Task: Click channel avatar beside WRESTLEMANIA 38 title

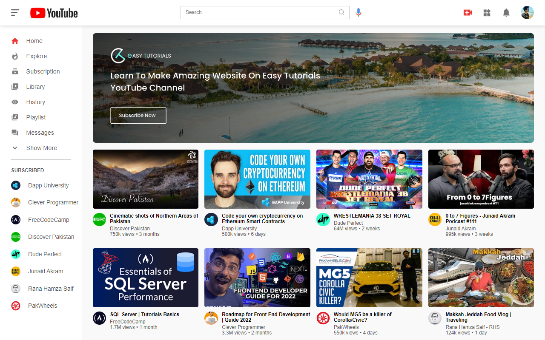Action: click(323, 219)
